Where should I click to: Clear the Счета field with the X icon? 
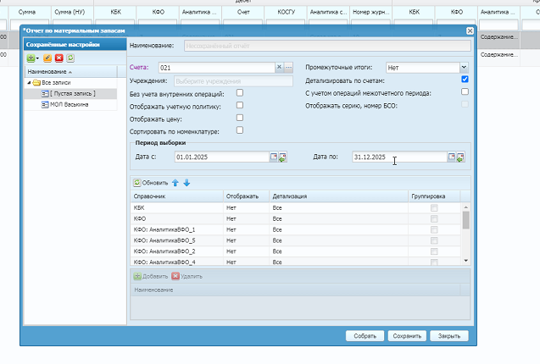279,67
